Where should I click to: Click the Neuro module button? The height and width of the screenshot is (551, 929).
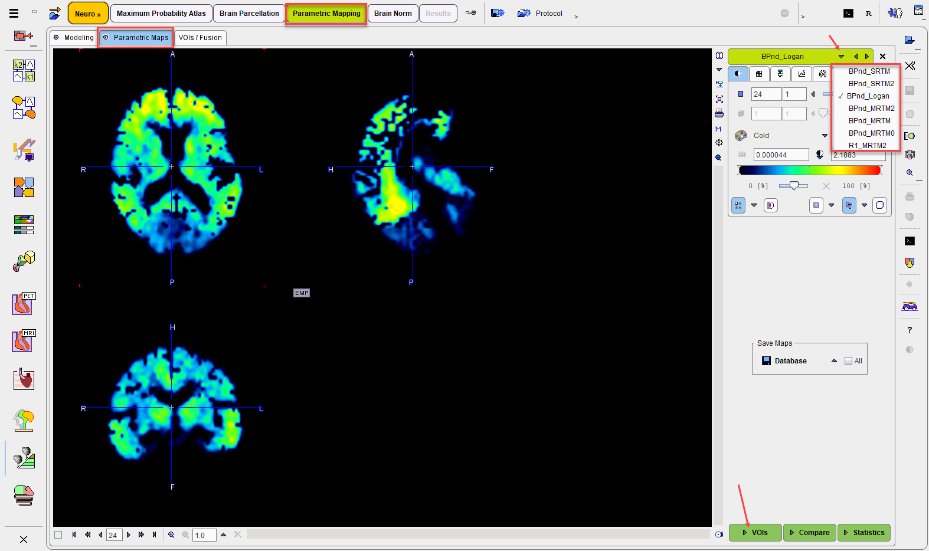[x=88, y=13]
